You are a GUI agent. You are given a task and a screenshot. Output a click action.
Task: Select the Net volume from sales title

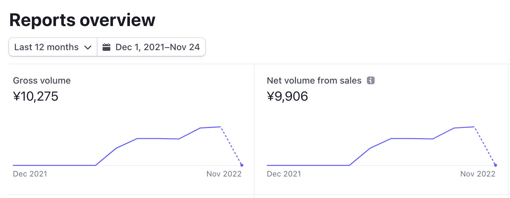coord(314,80)
